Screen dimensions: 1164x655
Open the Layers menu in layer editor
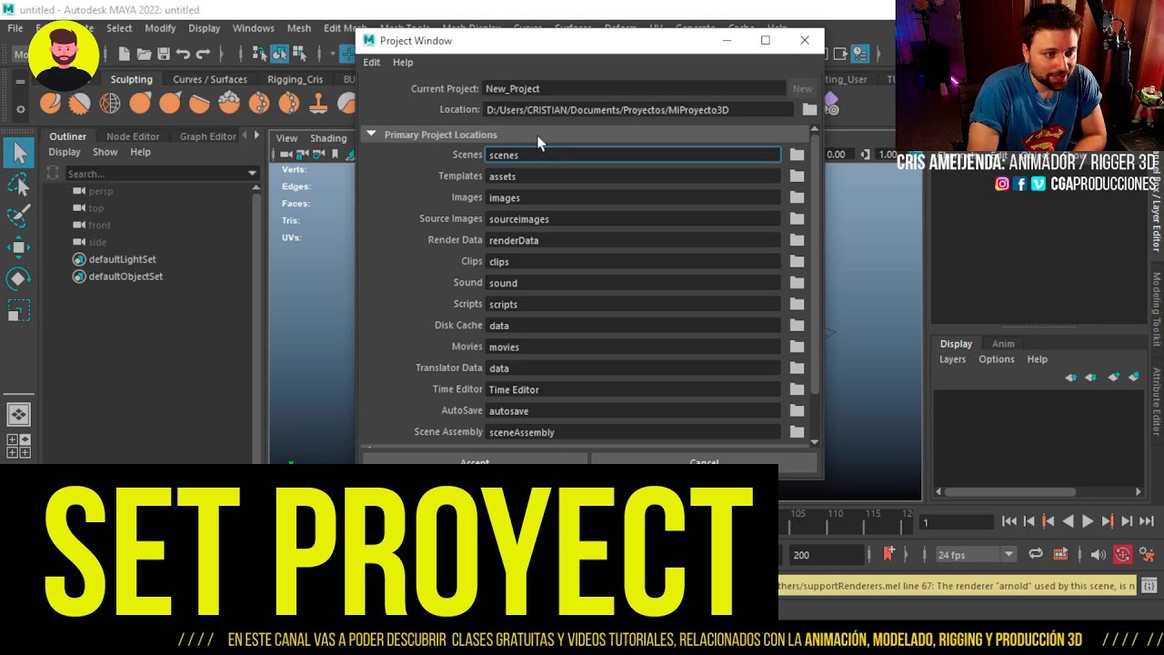pos(952,359)
